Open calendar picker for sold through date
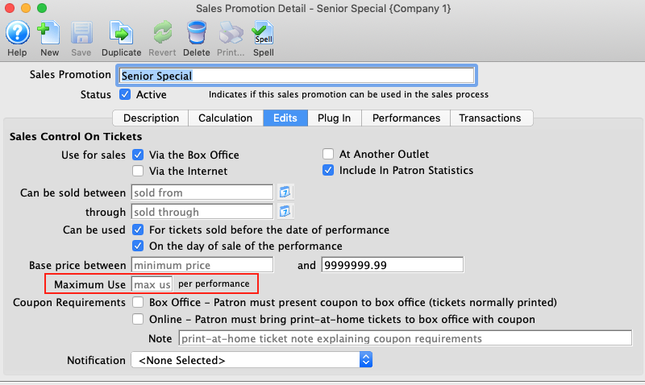The height and width of the screenshot is (385, 645). 285,212
